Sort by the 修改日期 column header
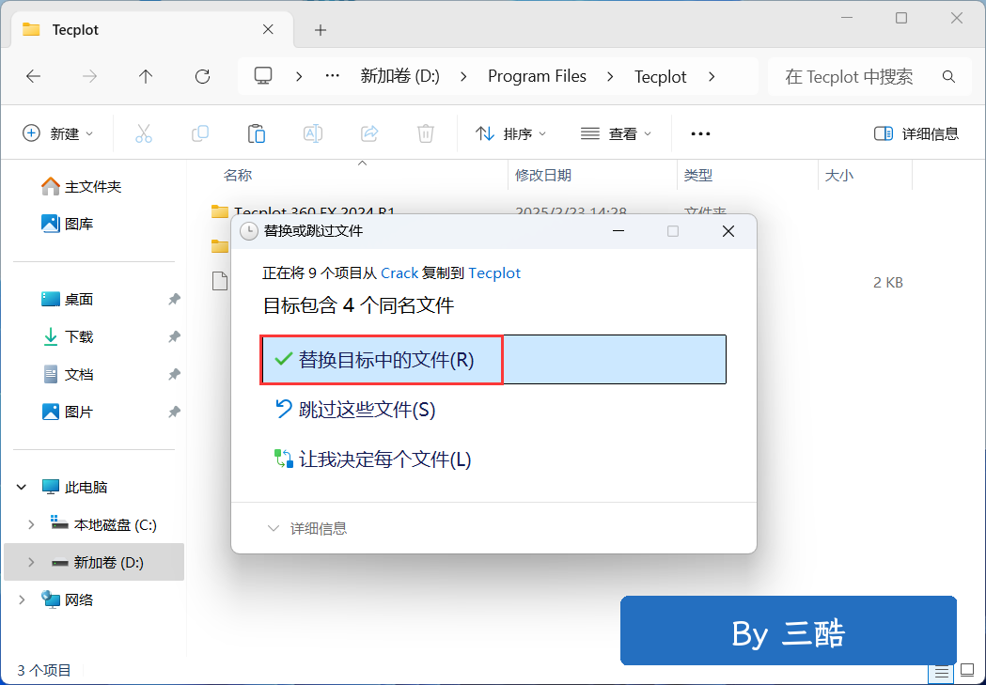Image resolution: width=986 pixels, height=685 pixels. 543,176
